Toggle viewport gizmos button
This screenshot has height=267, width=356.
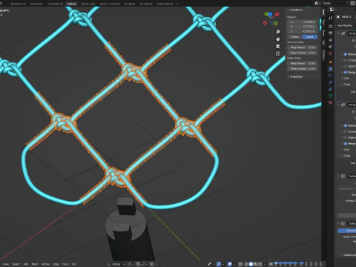click(219, 264)
